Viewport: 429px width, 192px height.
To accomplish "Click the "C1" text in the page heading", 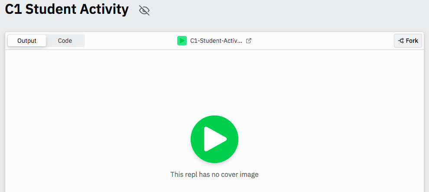I will [13, 10].
